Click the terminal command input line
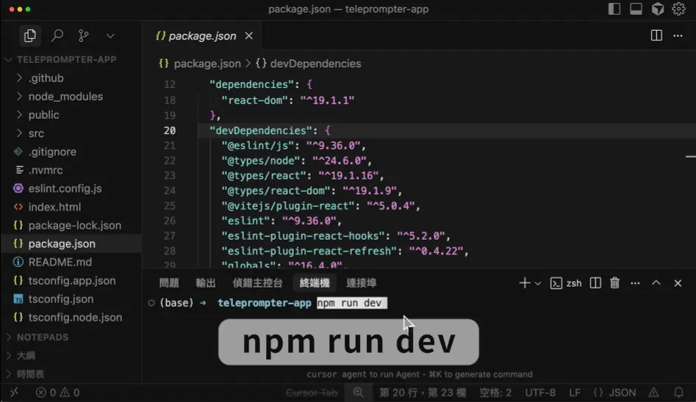This screenshot has height=402, width=696. coord(352,303)
